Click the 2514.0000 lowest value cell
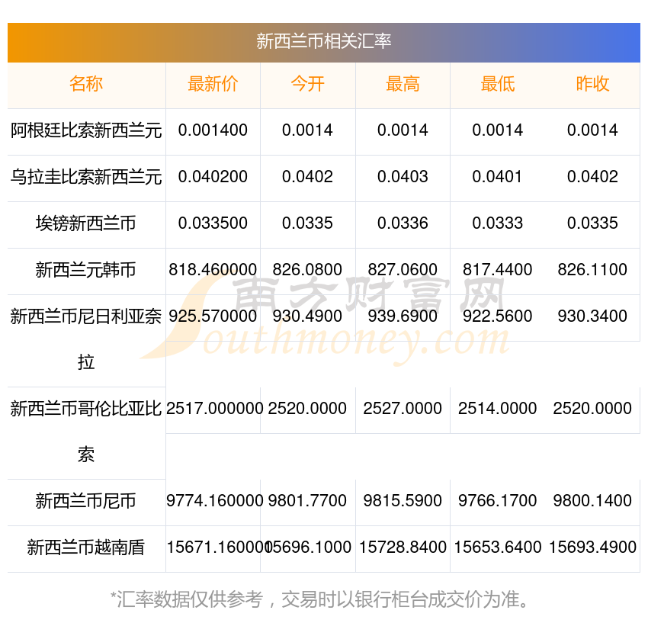The height and width of the screenshot is (623, 648). [x=498, y=409]
